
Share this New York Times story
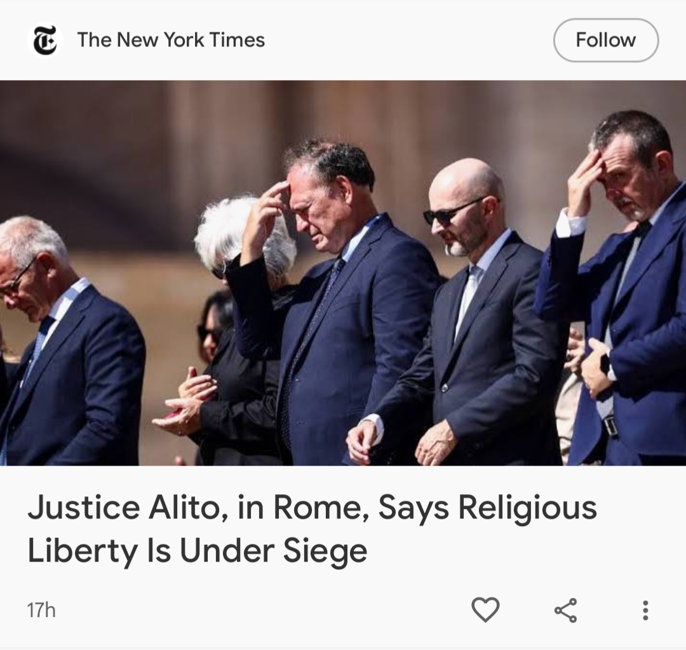click(566, 610)
